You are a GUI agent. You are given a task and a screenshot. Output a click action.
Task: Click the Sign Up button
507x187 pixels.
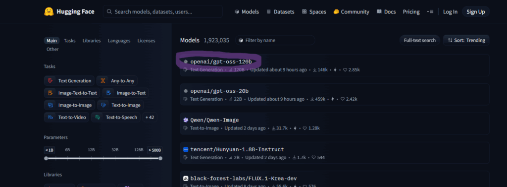pos(476,12)
